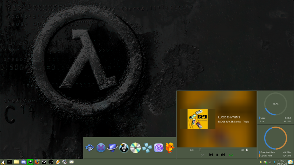Open the Tux application launcher menu
Screen dimensions: 294x165
point(3,162)
